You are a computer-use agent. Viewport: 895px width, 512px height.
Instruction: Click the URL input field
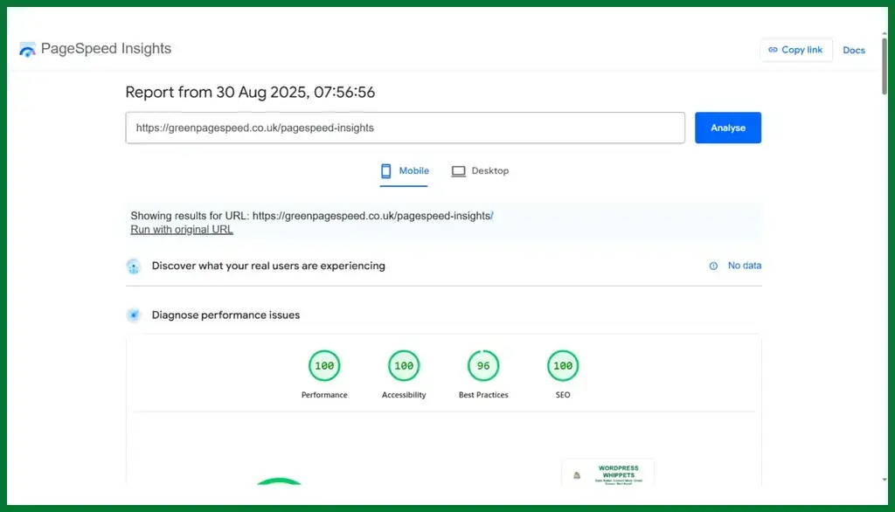click(x=405, y=128)
